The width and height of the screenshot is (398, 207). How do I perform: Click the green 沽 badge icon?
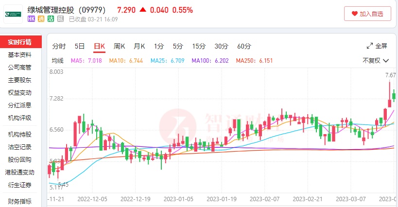click(51, 19)
